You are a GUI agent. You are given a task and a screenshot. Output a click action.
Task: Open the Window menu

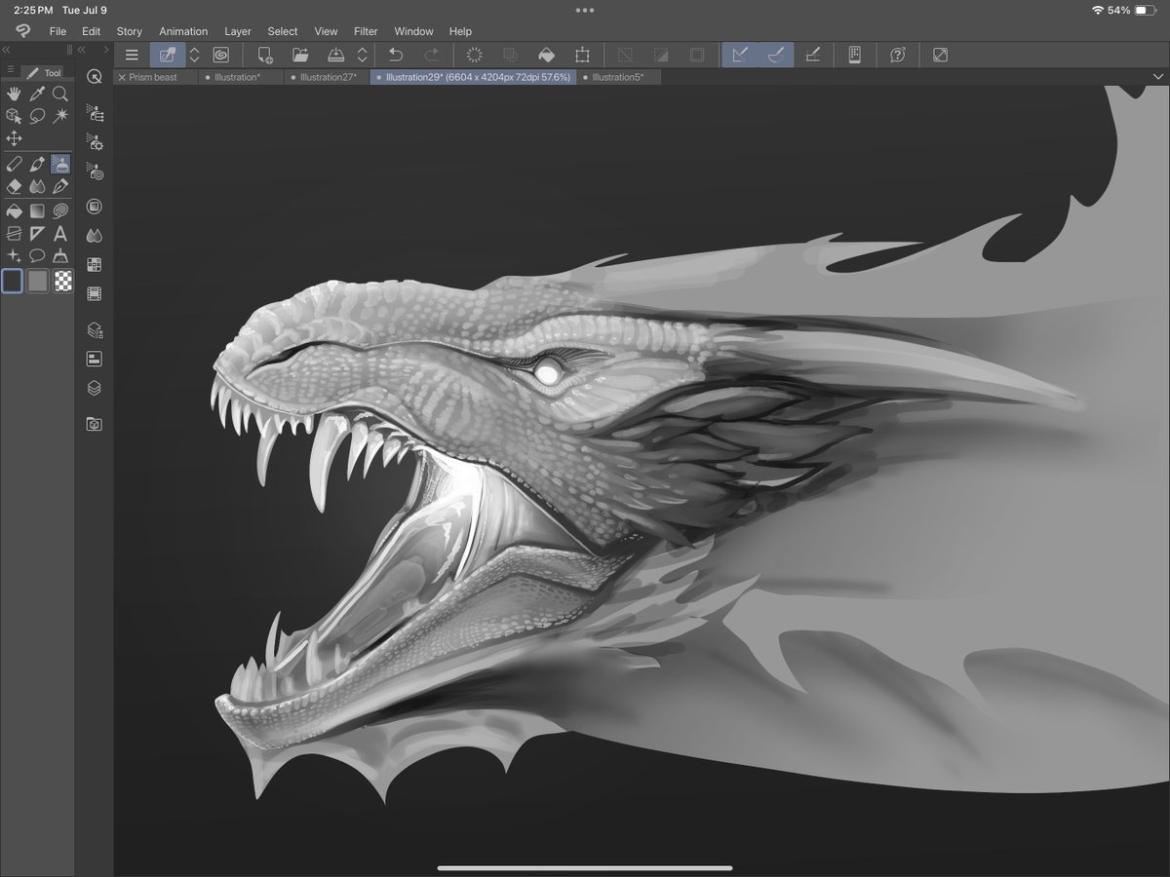pos(413,31)
